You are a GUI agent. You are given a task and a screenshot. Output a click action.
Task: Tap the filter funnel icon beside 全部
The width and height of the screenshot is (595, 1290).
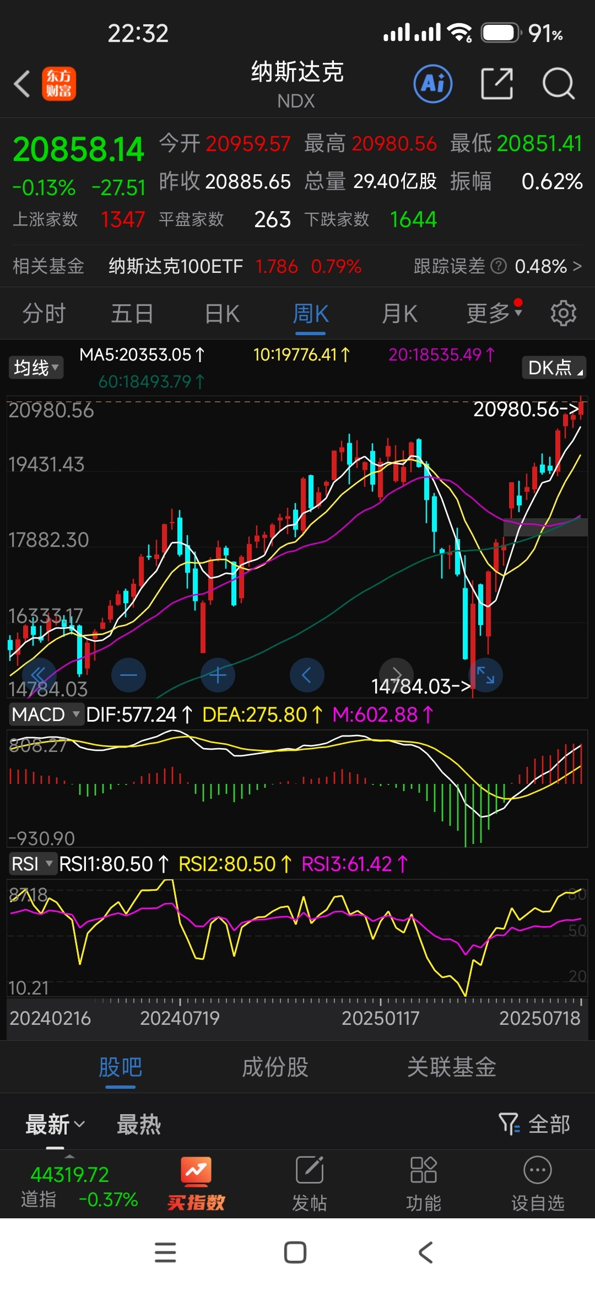tap(509, 1124)
